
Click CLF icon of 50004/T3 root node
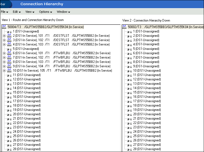coord(4,27)
